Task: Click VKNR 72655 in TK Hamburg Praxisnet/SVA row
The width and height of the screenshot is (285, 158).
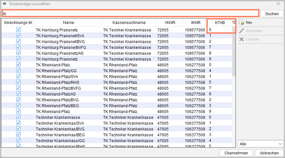Action: pos(163,36)
